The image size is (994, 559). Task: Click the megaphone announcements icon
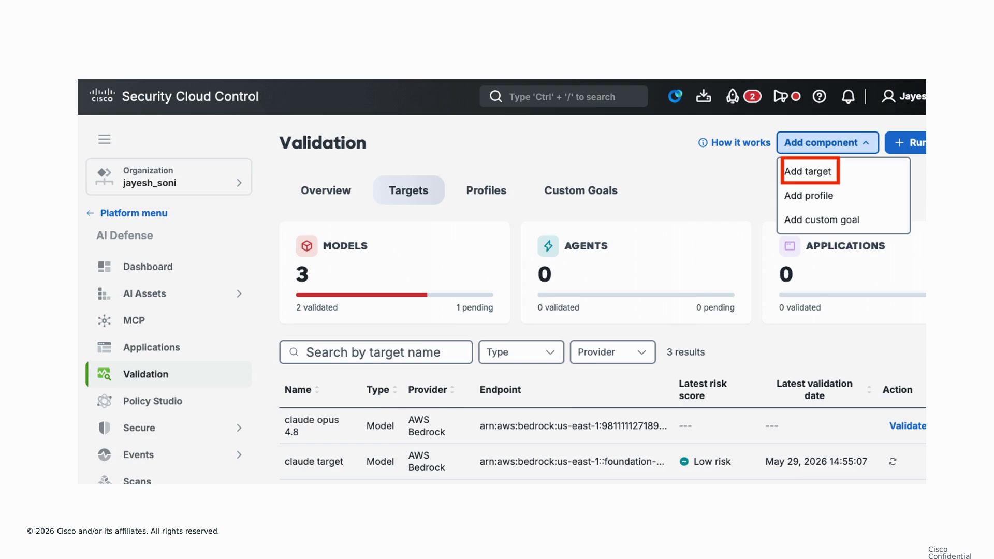point(780,96)
